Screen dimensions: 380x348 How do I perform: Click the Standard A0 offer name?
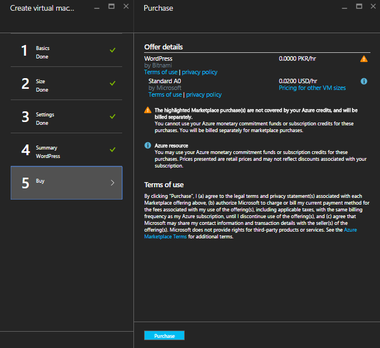click(x=165, y=81)
